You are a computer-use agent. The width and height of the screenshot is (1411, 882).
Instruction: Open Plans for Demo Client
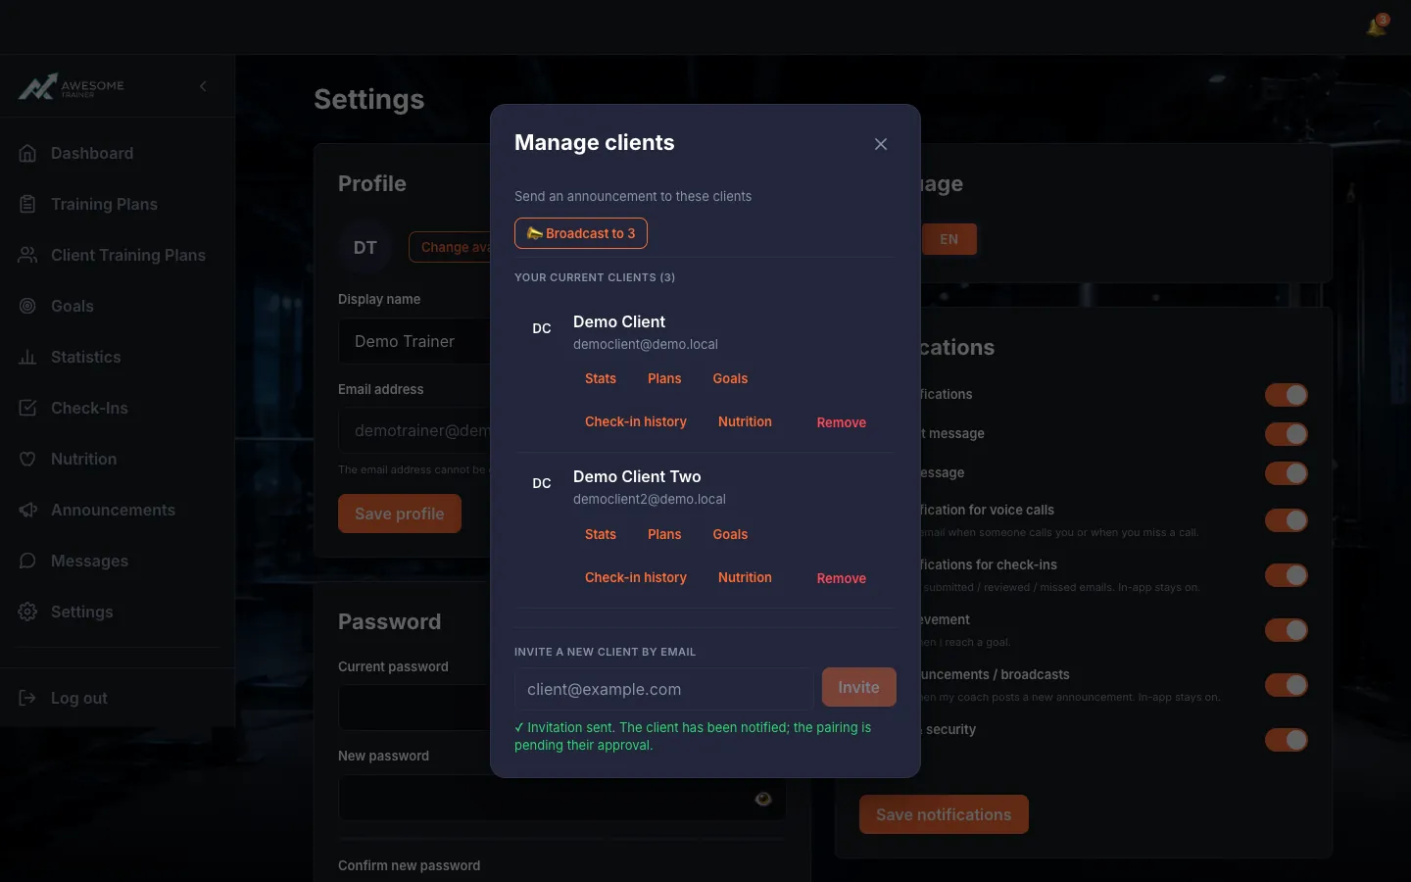(664, 378)
